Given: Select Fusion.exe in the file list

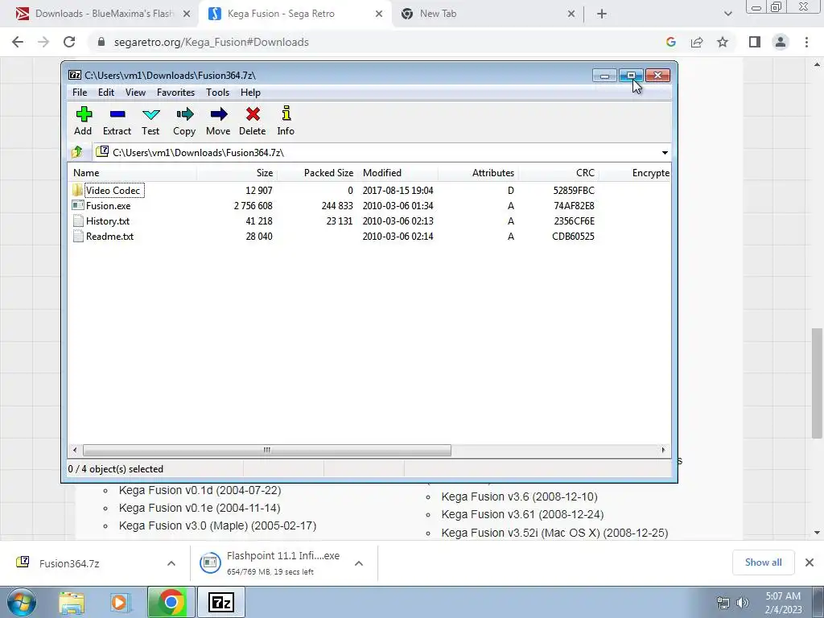Looking at the screenshot, I should [109, 205].
